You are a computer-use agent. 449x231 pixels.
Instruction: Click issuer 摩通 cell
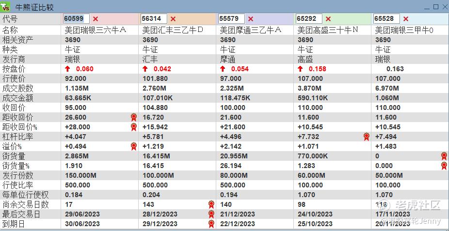click(x=227, y=59)
